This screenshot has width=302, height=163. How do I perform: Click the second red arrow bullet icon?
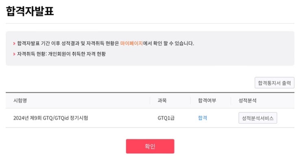(14, 54)
